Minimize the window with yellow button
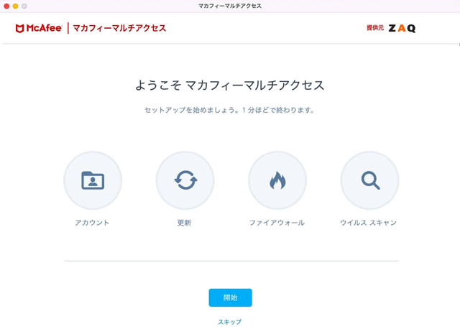This screenshot has height=327, width=460. tap(15, 6)
